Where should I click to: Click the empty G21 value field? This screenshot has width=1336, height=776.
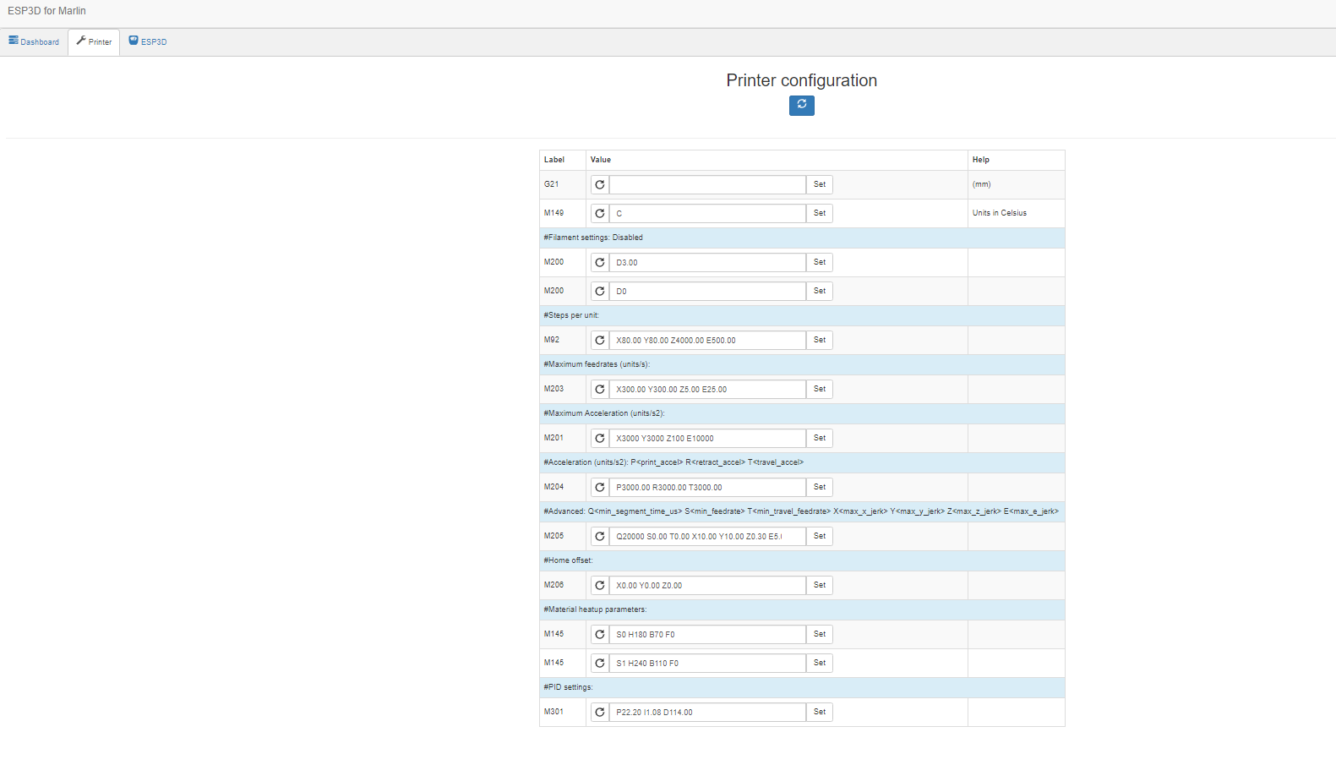tap(707, 184)
